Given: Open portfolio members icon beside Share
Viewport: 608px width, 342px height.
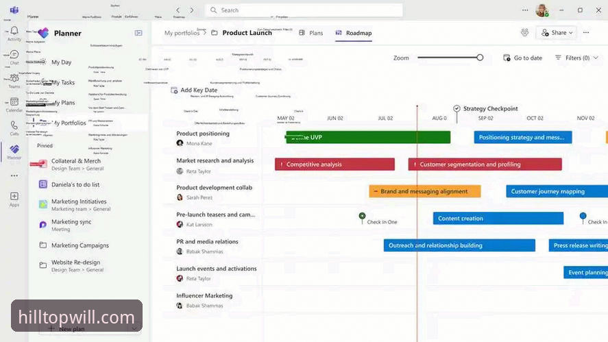Looking at the screenshot, I should click(x=524, y=33).
